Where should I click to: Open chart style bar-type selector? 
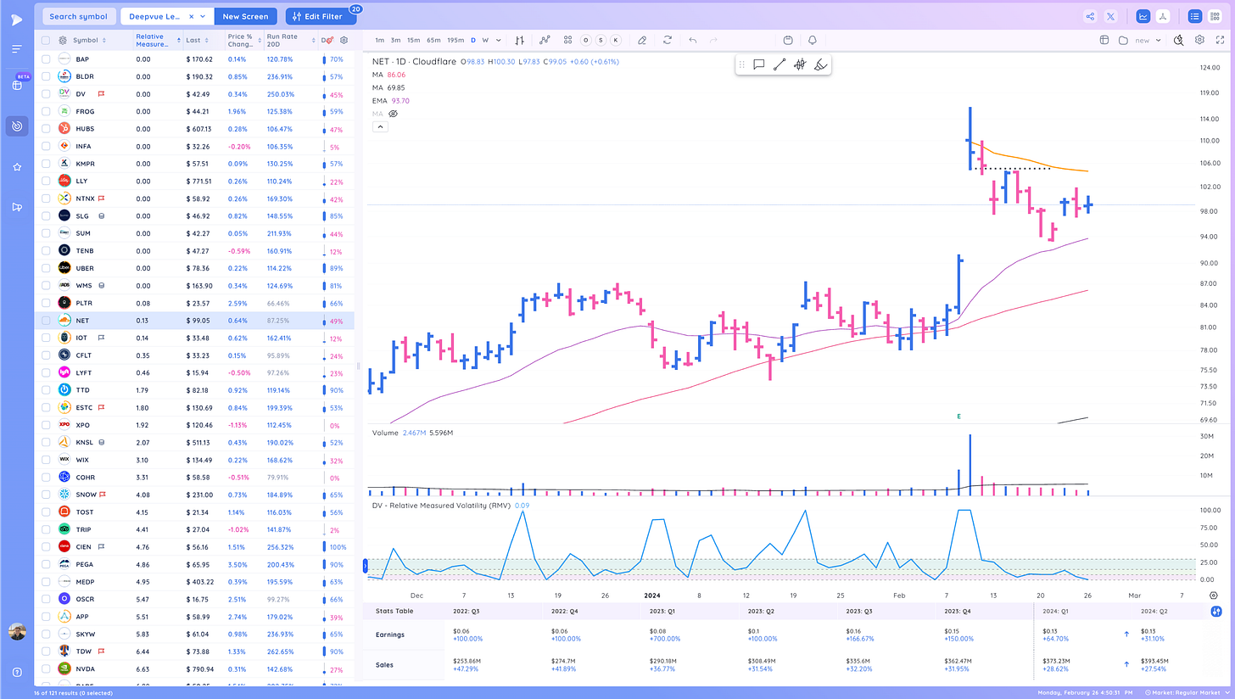(x=519, y=40)
